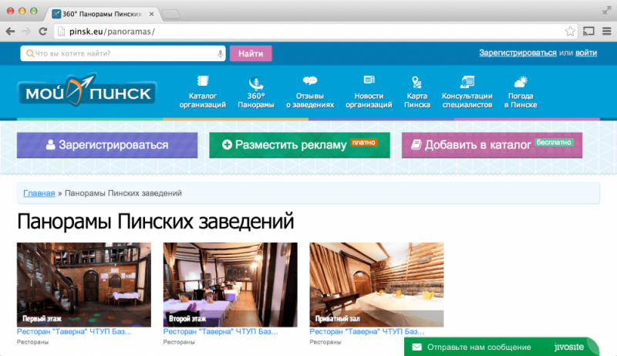Click the microphone voice search icon
Screen dimensions: 617x356
pyautogui.click(x=221, y=53)
